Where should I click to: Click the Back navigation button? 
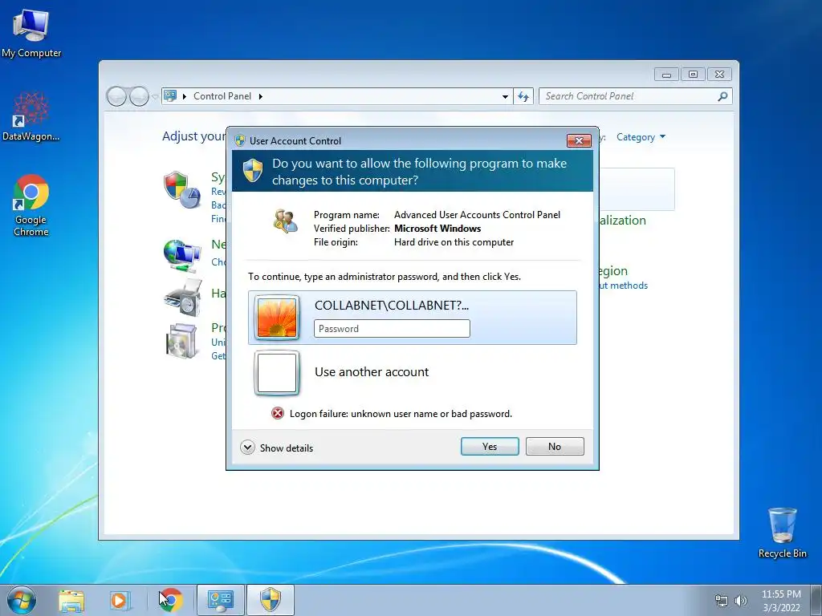click(116, 96)
